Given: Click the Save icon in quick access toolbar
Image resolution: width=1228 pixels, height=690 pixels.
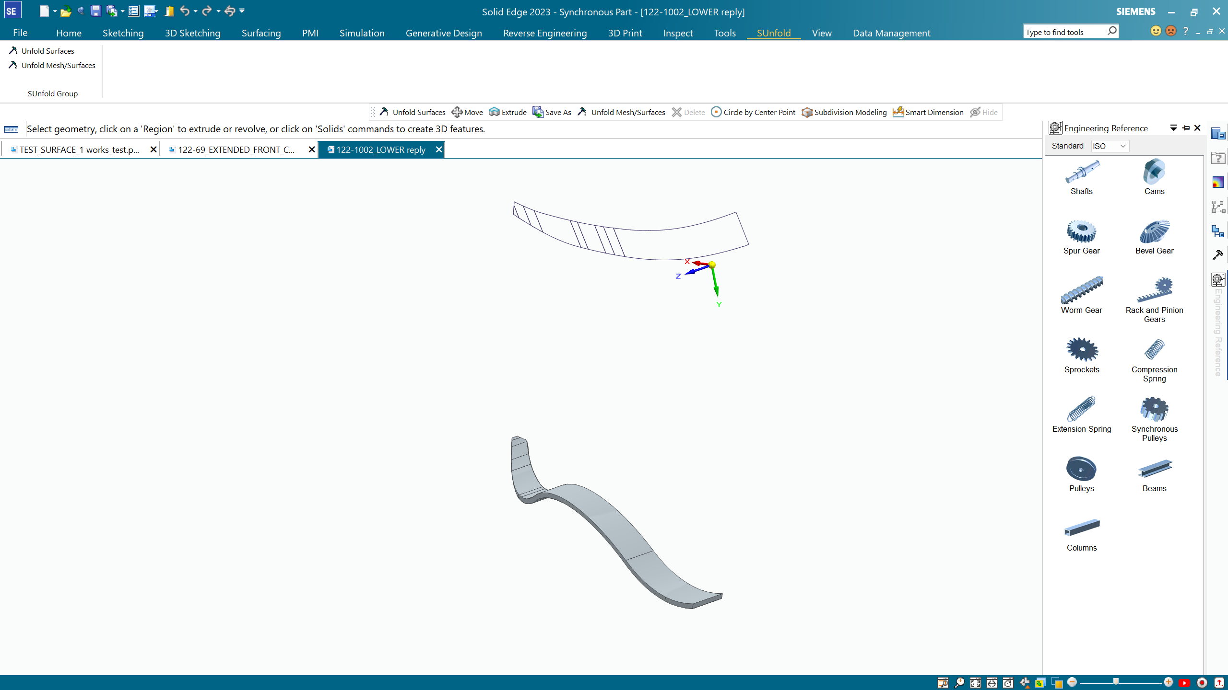Looking at the screenshot, I should point(95,11).
